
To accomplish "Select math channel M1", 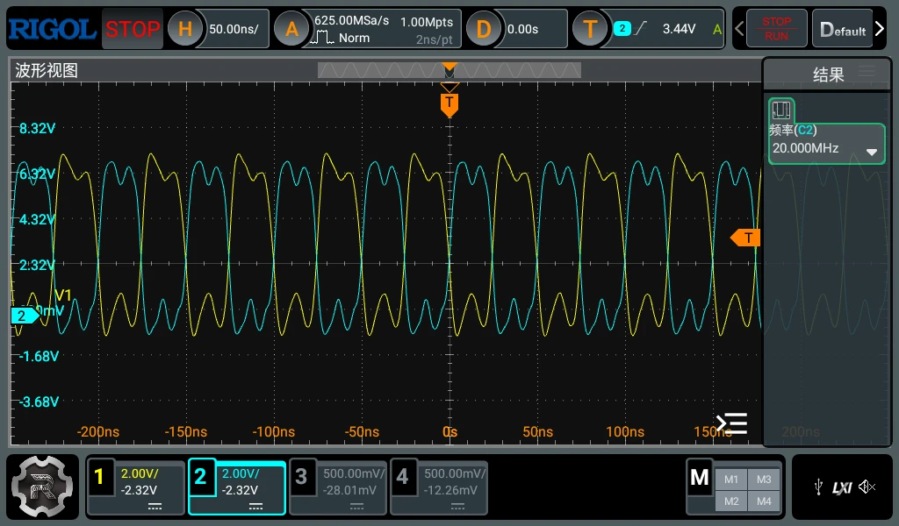I will click(731, 480).
